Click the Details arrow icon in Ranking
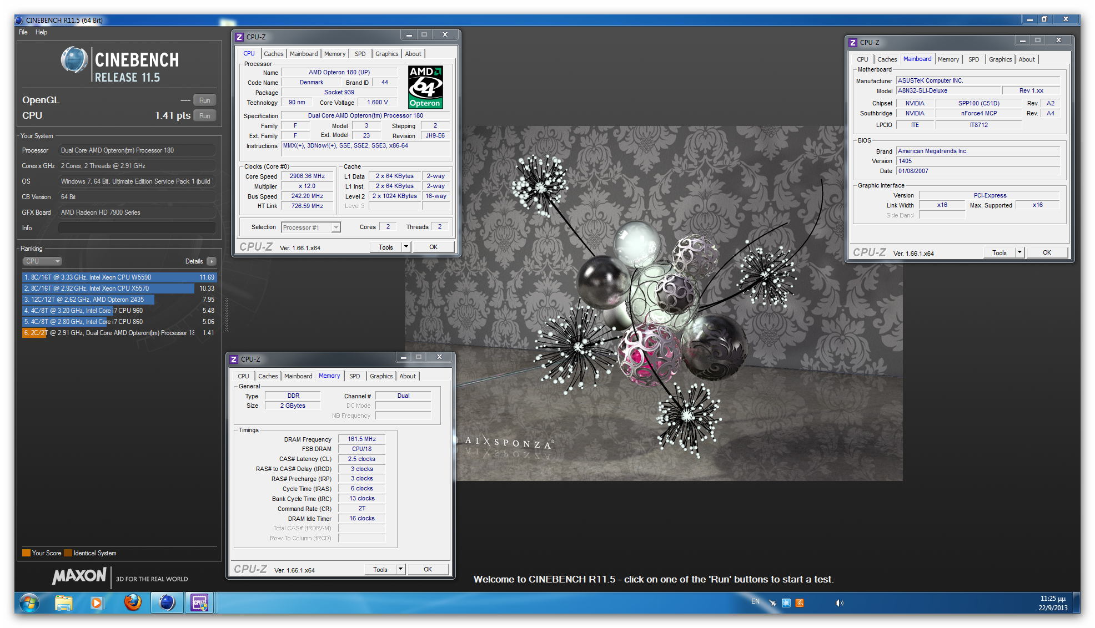This screenshot has width=1095, height=628. (212, 261)
